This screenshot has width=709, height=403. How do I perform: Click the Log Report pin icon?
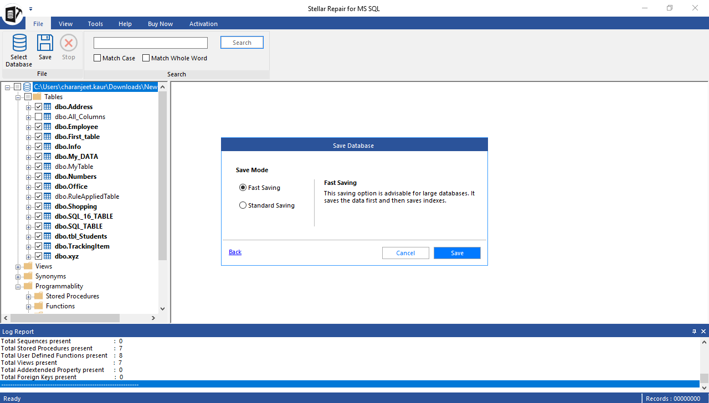click(x=695, y=332)
